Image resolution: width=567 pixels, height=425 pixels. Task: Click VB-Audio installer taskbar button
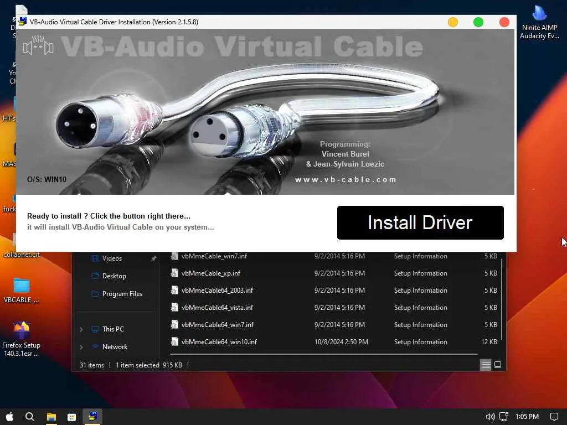(92, 416)
